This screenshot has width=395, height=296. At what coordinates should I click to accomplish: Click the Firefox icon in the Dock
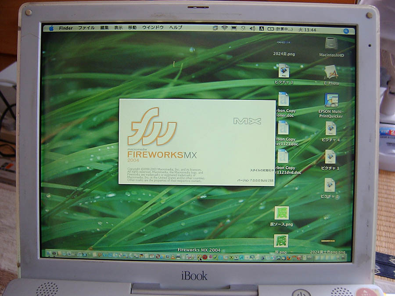pyautogui.click(x=289, y=258)
